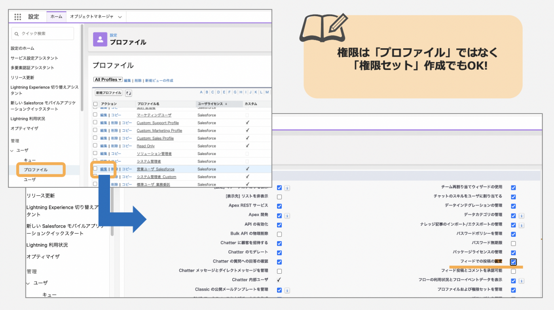This screenshot has width=554, height=310.
Task: Enable フィード投稿とコメントを承認可能 checkbox
Action: pos(513,271)
